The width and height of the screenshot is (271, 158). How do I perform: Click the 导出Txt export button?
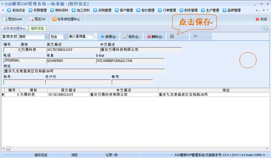[x=37, y=19]
